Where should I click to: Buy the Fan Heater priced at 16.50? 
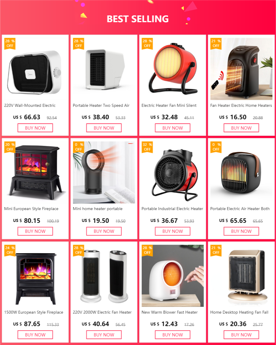pyautogui.click(x=241, y=128)
